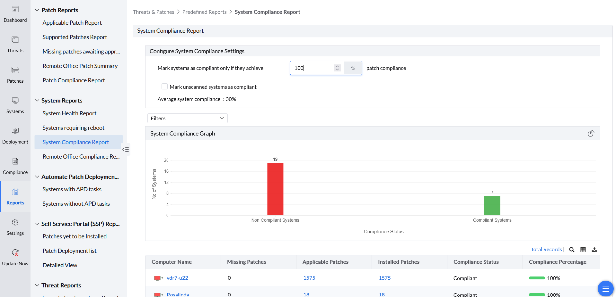Select System Health Report menu item

point(69,113)
